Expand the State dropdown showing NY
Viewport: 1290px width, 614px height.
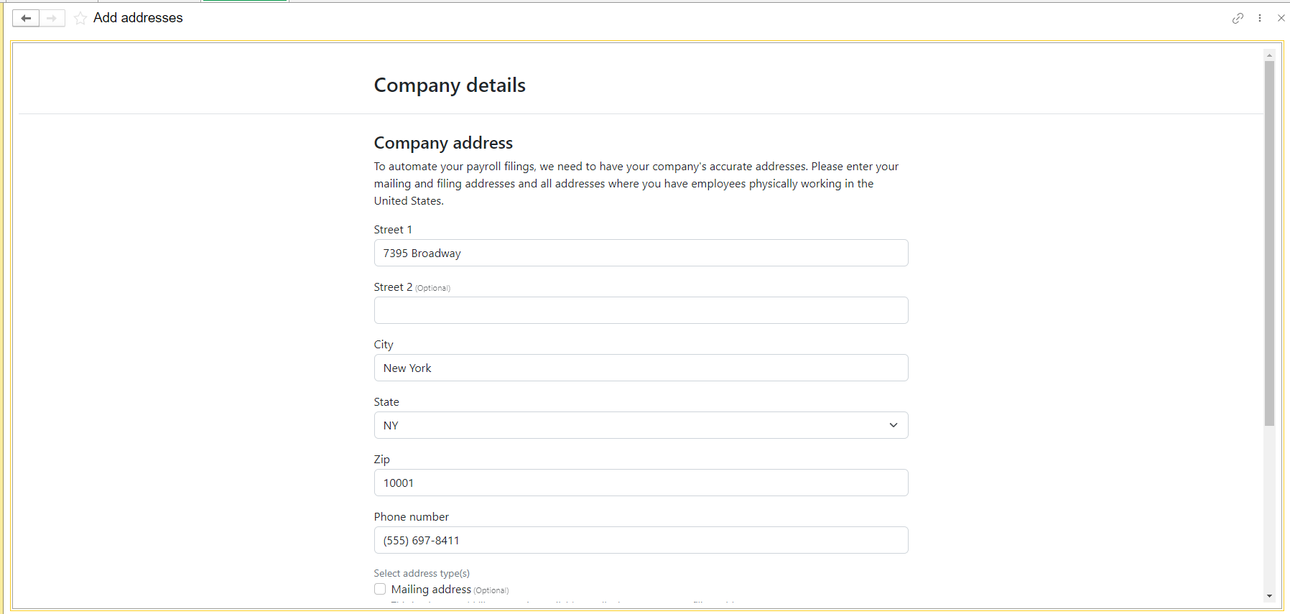tap(641, 425)
